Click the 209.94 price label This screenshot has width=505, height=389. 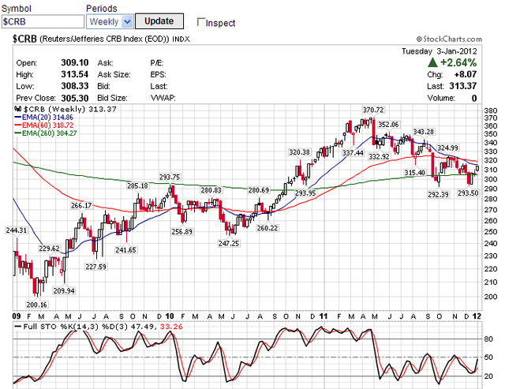[64, 290]
